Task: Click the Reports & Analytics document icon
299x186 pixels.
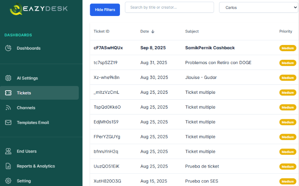Action: (x=8, y=166)
